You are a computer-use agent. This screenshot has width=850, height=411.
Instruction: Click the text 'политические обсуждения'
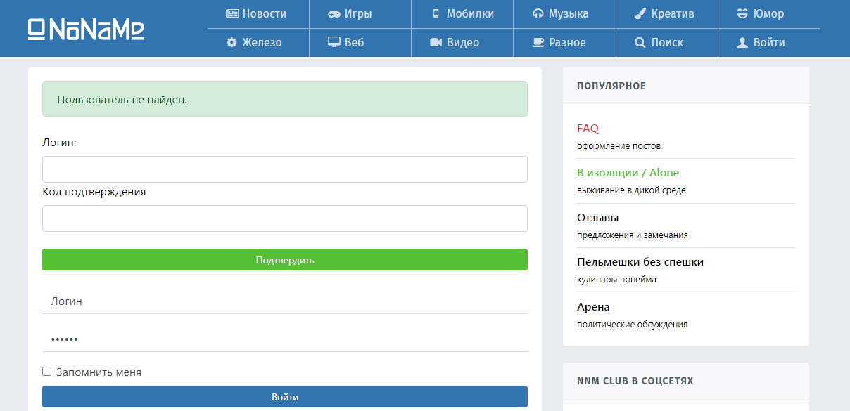coord(632,325)
